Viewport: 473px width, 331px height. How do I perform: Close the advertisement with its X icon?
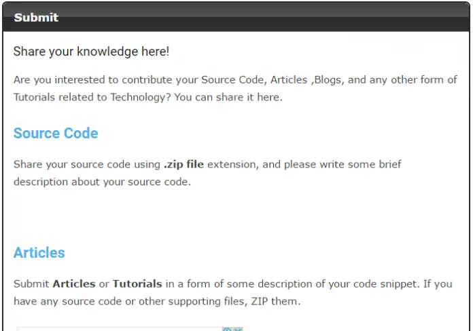point(238,329)
